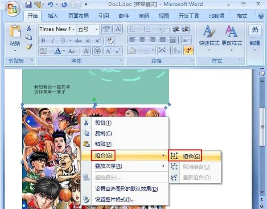Switch to the 页面布局 ribbon tab
This screenshot has height=209, width=267.
(x=78, y=16)
